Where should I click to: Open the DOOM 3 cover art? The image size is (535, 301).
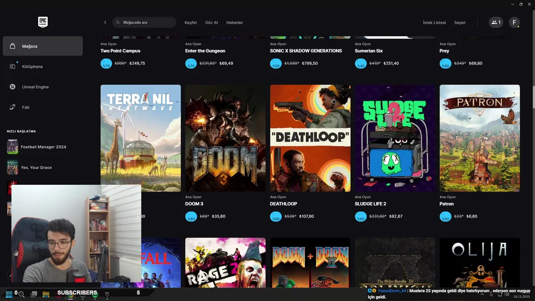pyautogui.click(x=225, y=138)
